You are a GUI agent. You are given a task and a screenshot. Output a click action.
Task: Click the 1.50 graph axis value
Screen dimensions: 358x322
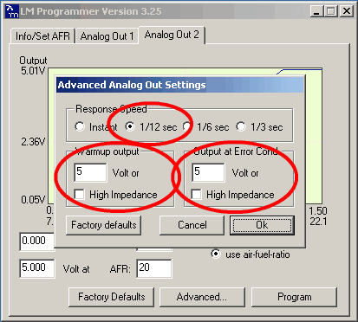[318, 211]
